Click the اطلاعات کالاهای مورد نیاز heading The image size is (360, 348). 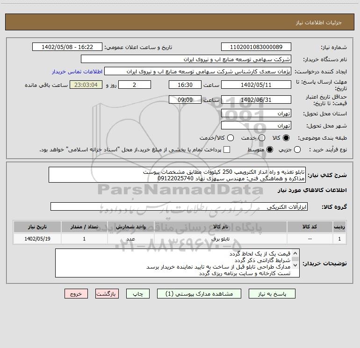pos(312,190)
